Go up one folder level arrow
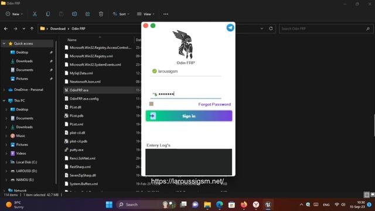The width and height of the screenshot is (375, 211). (32, 29)
